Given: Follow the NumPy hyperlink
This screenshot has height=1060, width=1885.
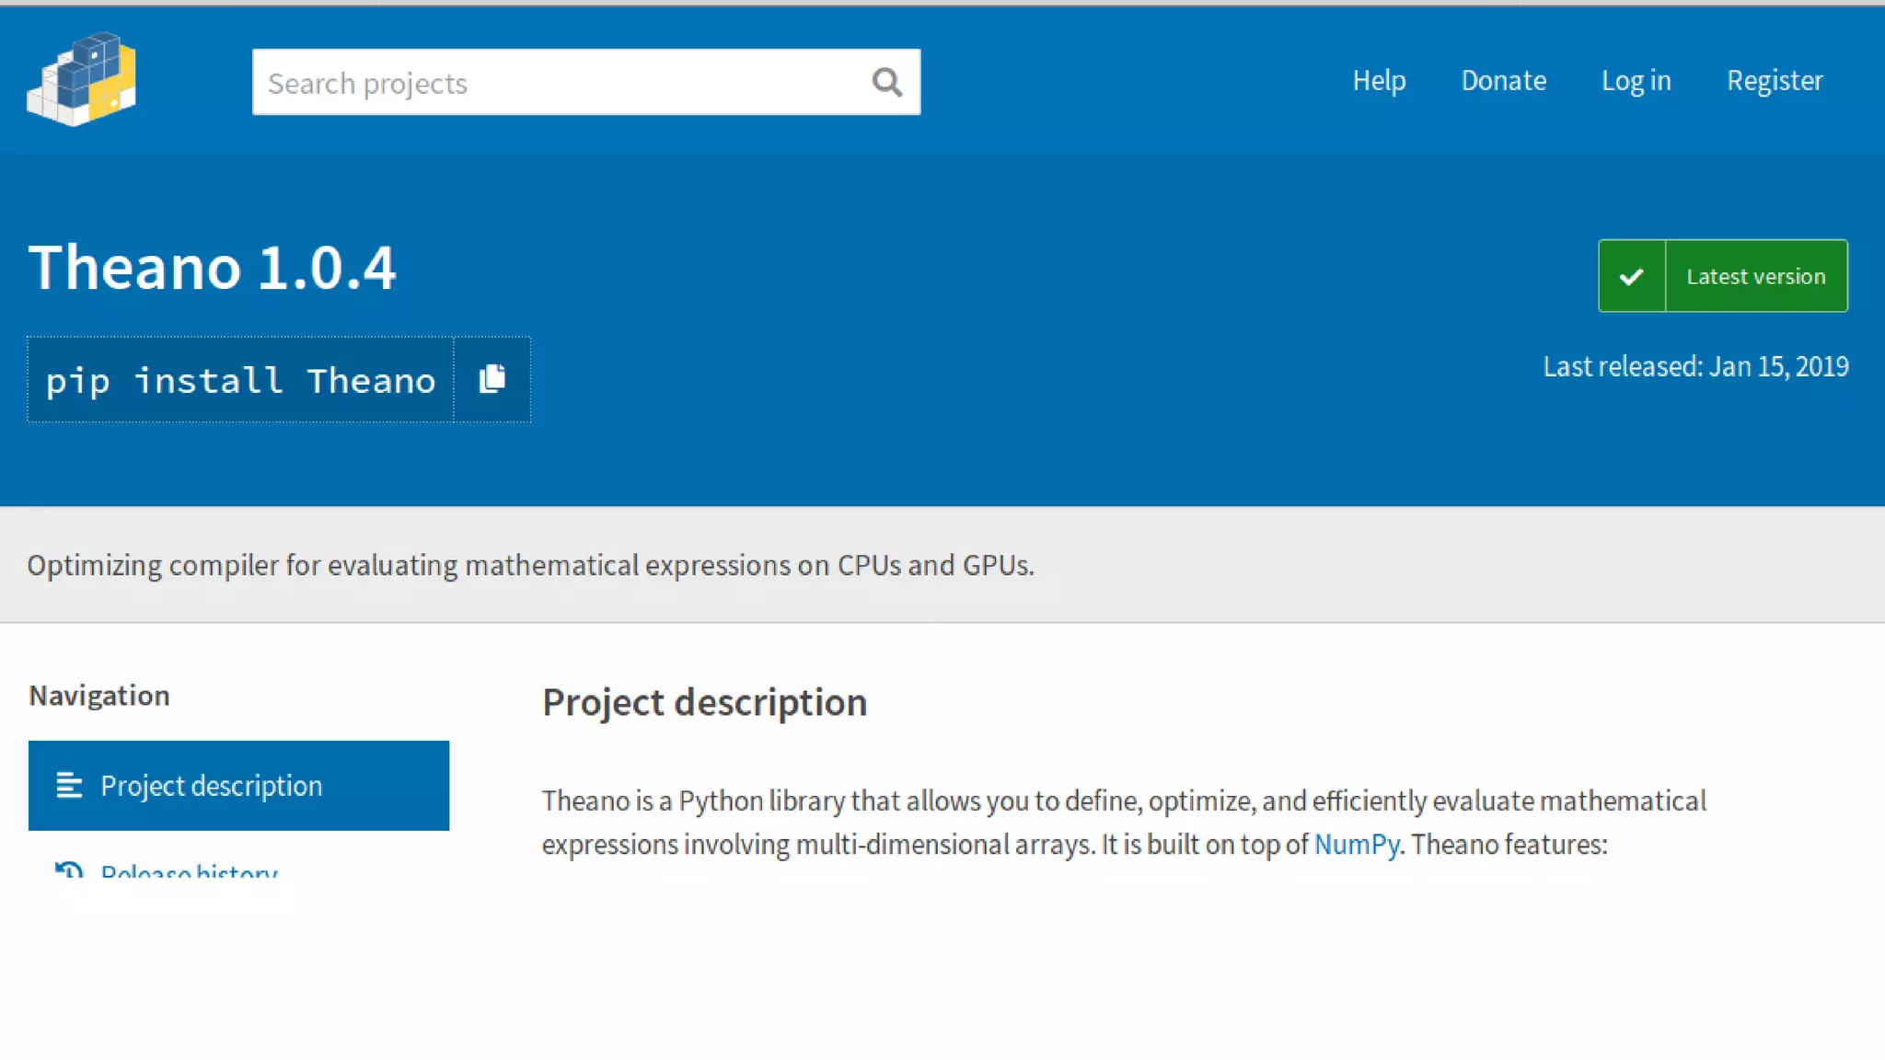Looking at the screenshot, I should coord(1356,844).
